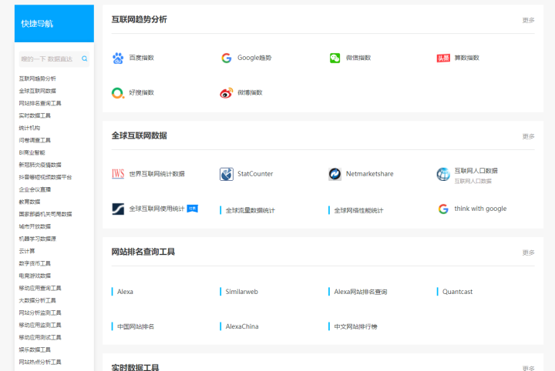Open the AlexaChina link
The image size is (555, 371).
click(x=242, y=327)
